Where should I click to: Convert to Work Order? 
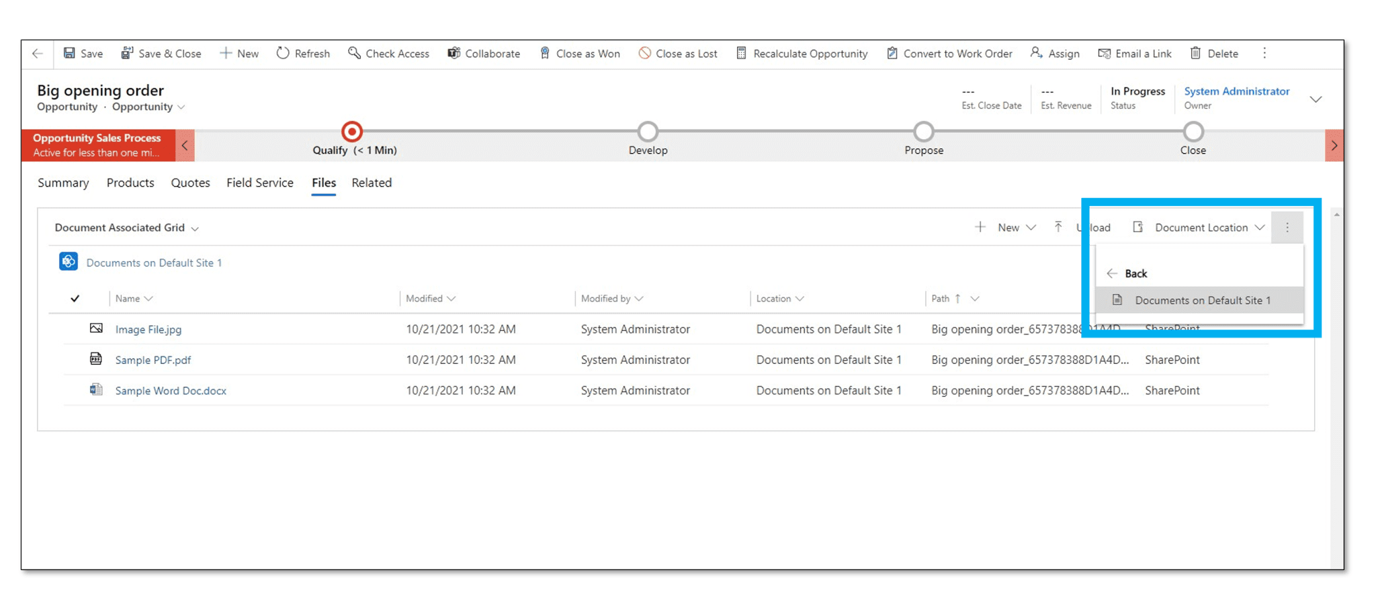(949, 54)
